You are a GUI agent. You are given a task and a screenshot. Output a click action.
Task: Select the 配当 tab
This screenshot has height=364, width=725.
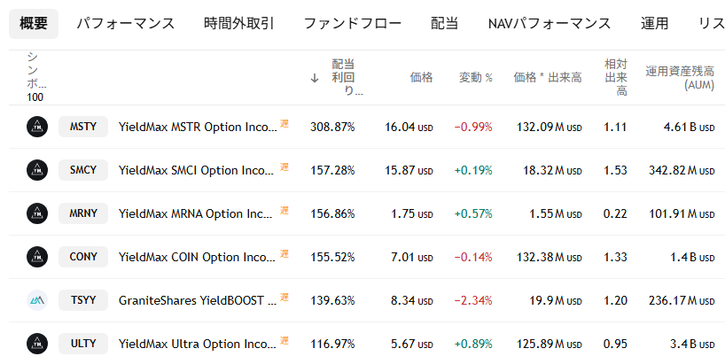click(x=444, y=24)
